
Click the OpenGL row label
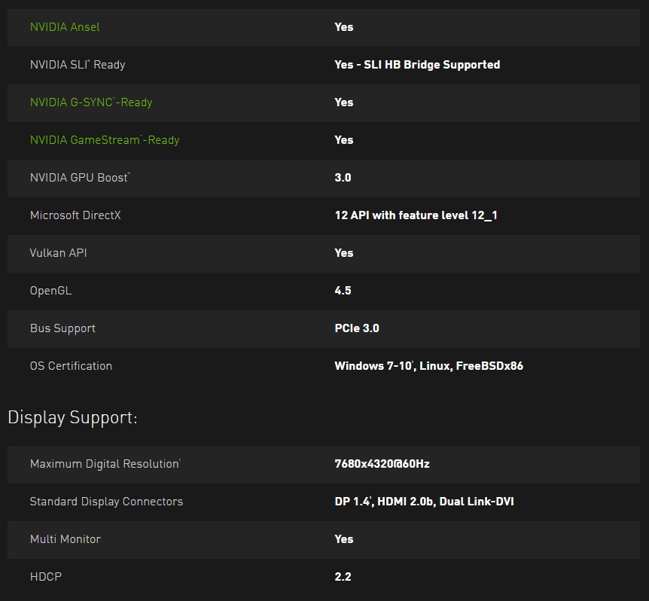(x=50, y=291)
